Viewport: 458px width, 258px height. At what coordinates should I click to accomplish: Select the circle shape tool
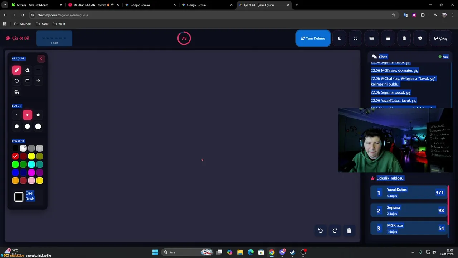tap(16, 81)
